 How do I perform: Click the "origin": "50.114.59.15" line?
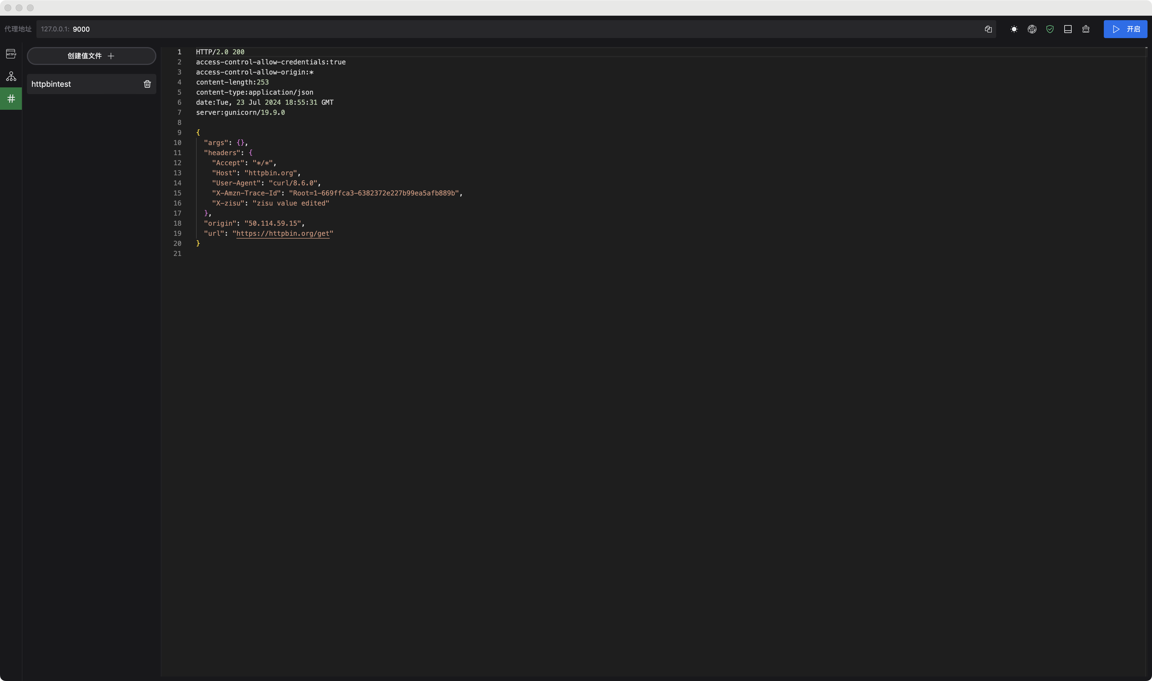click(254, 223)
